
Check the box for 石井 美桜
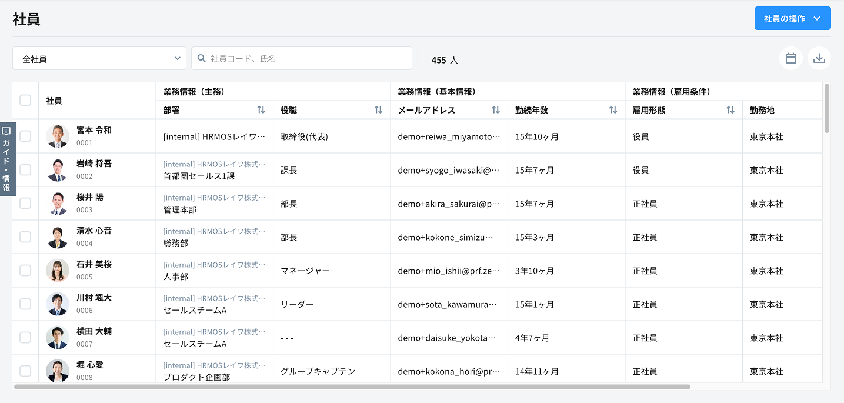tap(25, 270)
